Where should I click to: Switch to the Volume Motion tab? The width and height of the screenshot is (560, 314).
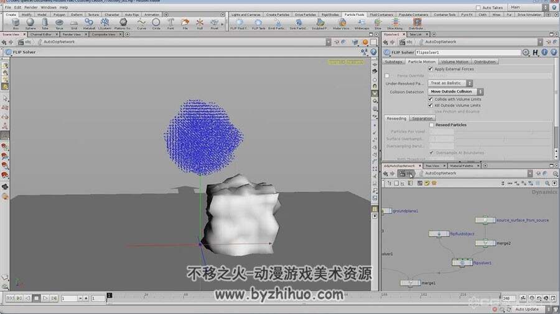[455, 61]
